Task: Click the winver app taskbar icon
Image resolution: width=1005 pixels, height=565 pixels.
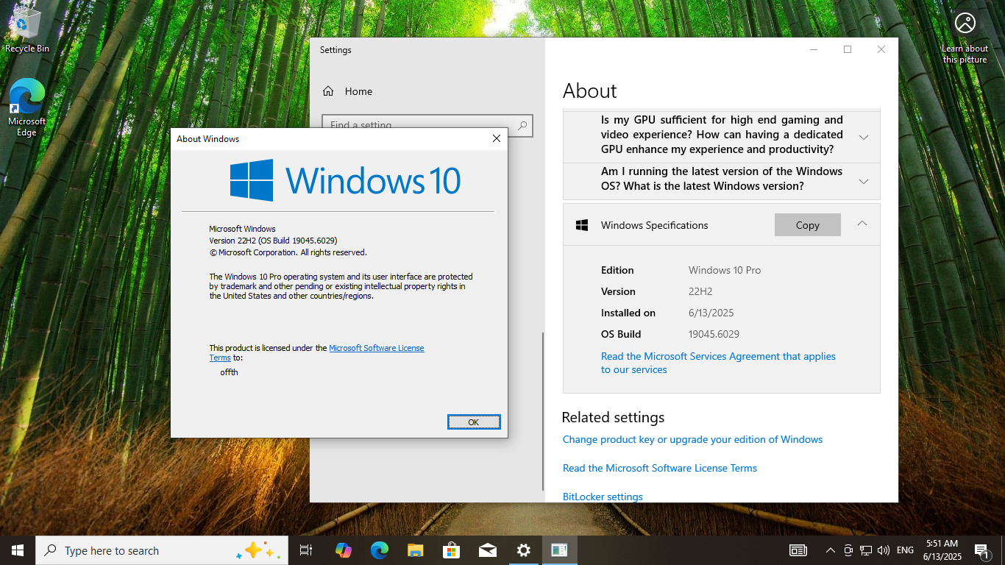Action: point(559,550)
